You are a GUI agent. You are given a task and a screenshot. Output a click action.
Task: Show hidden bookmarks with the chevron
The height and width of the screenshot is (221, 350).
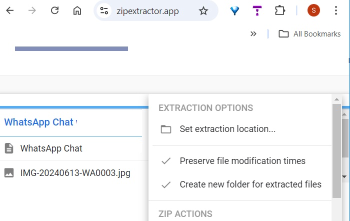point(253,34)
